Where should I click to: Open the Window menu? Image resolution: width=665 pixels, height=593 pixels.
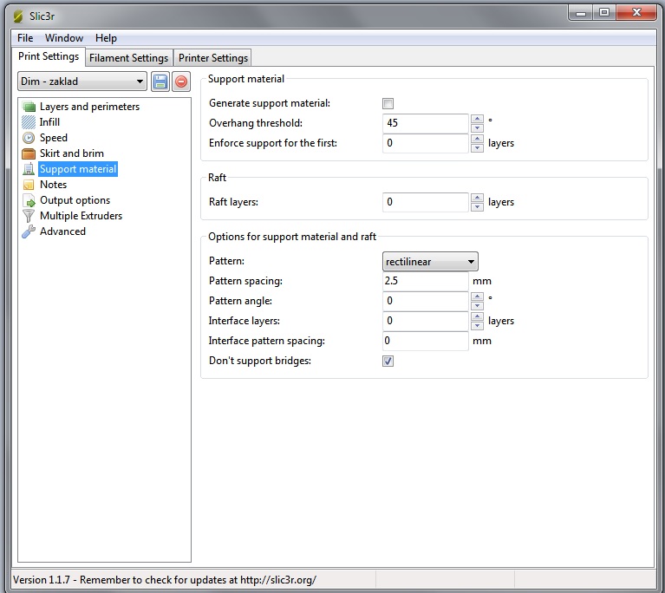[64, 38]
